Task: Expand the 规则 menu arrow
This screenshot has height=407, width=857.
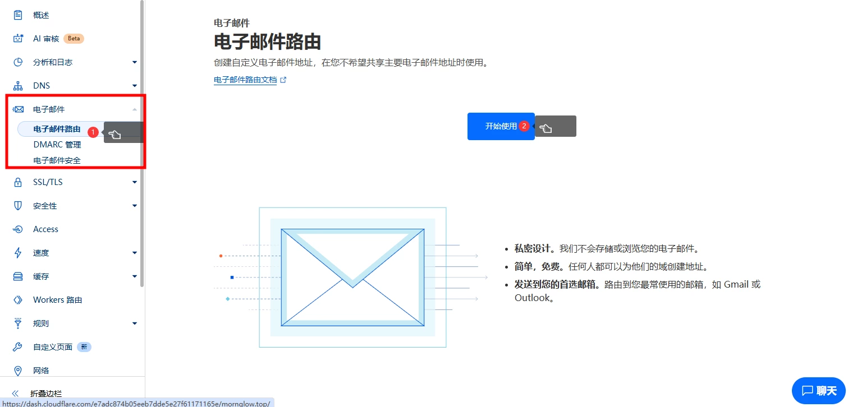Action: (x=135, y=323)
